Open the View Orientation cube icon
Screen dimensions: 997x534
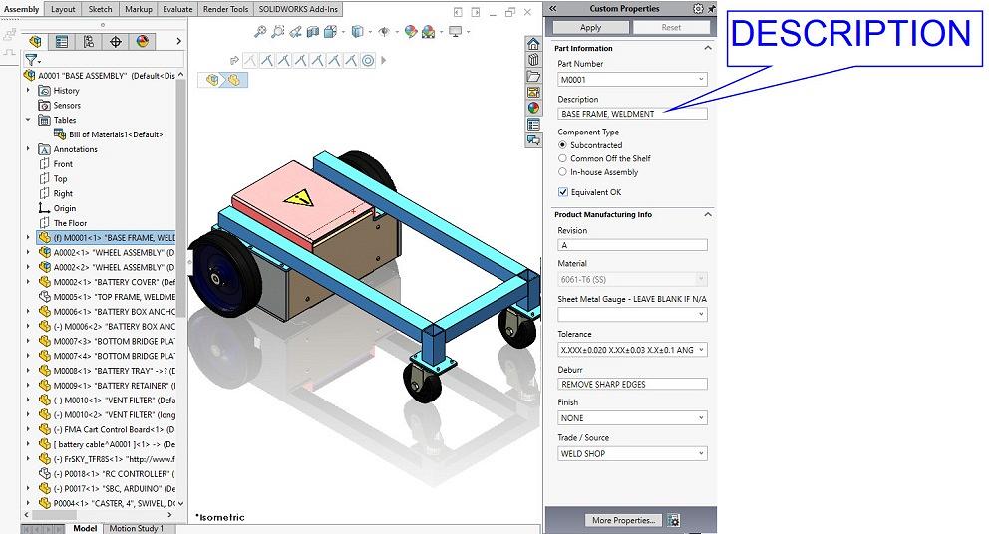[330, 31]
